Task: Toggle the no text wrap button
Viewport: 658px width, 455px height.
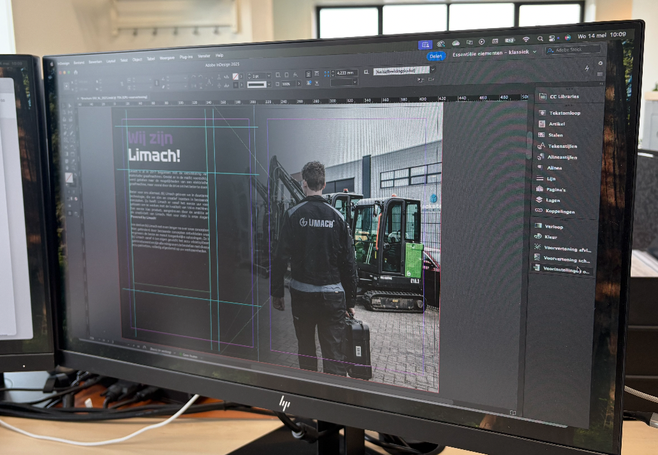Action: tap(309, 74)
